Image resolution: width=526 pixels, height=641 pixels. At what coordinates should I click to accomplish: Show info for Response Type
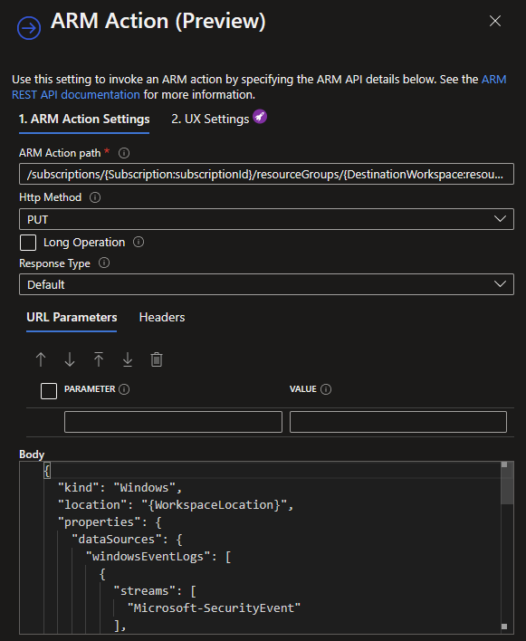(104, 263)
